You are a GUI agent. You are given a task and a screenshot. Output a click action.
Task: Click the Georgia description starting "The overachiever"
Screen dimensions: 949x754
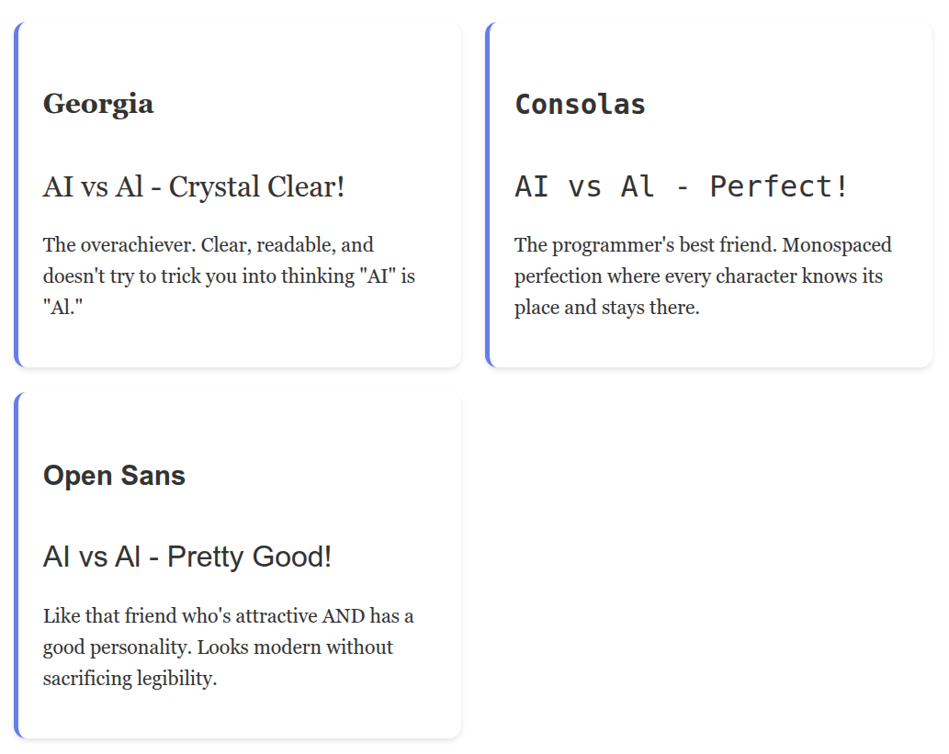(x=229, y=276)
